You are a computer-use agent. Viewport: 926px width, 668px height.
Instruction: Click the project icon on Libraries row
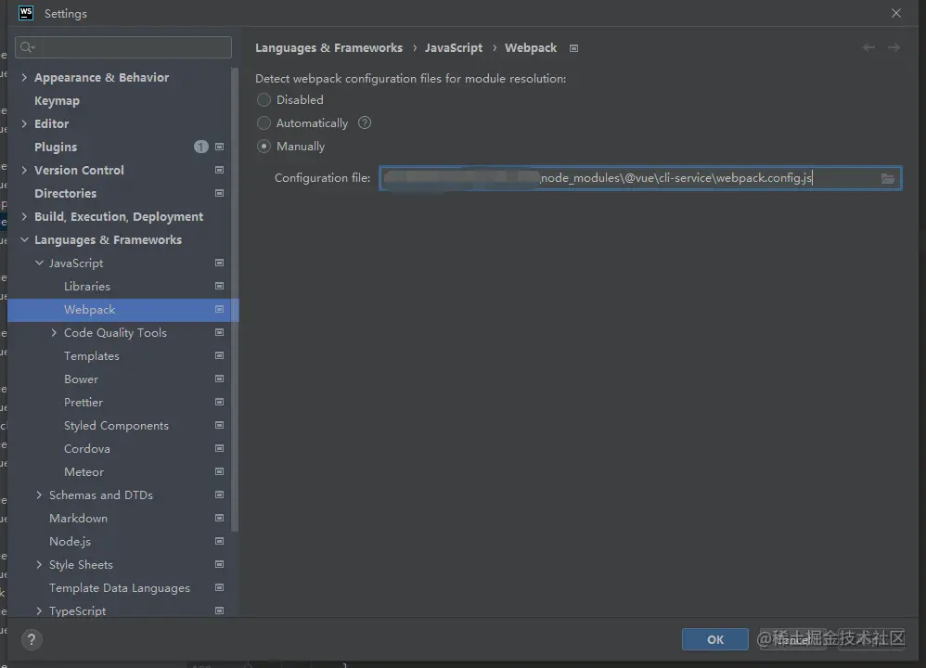(x=219, y=286)
